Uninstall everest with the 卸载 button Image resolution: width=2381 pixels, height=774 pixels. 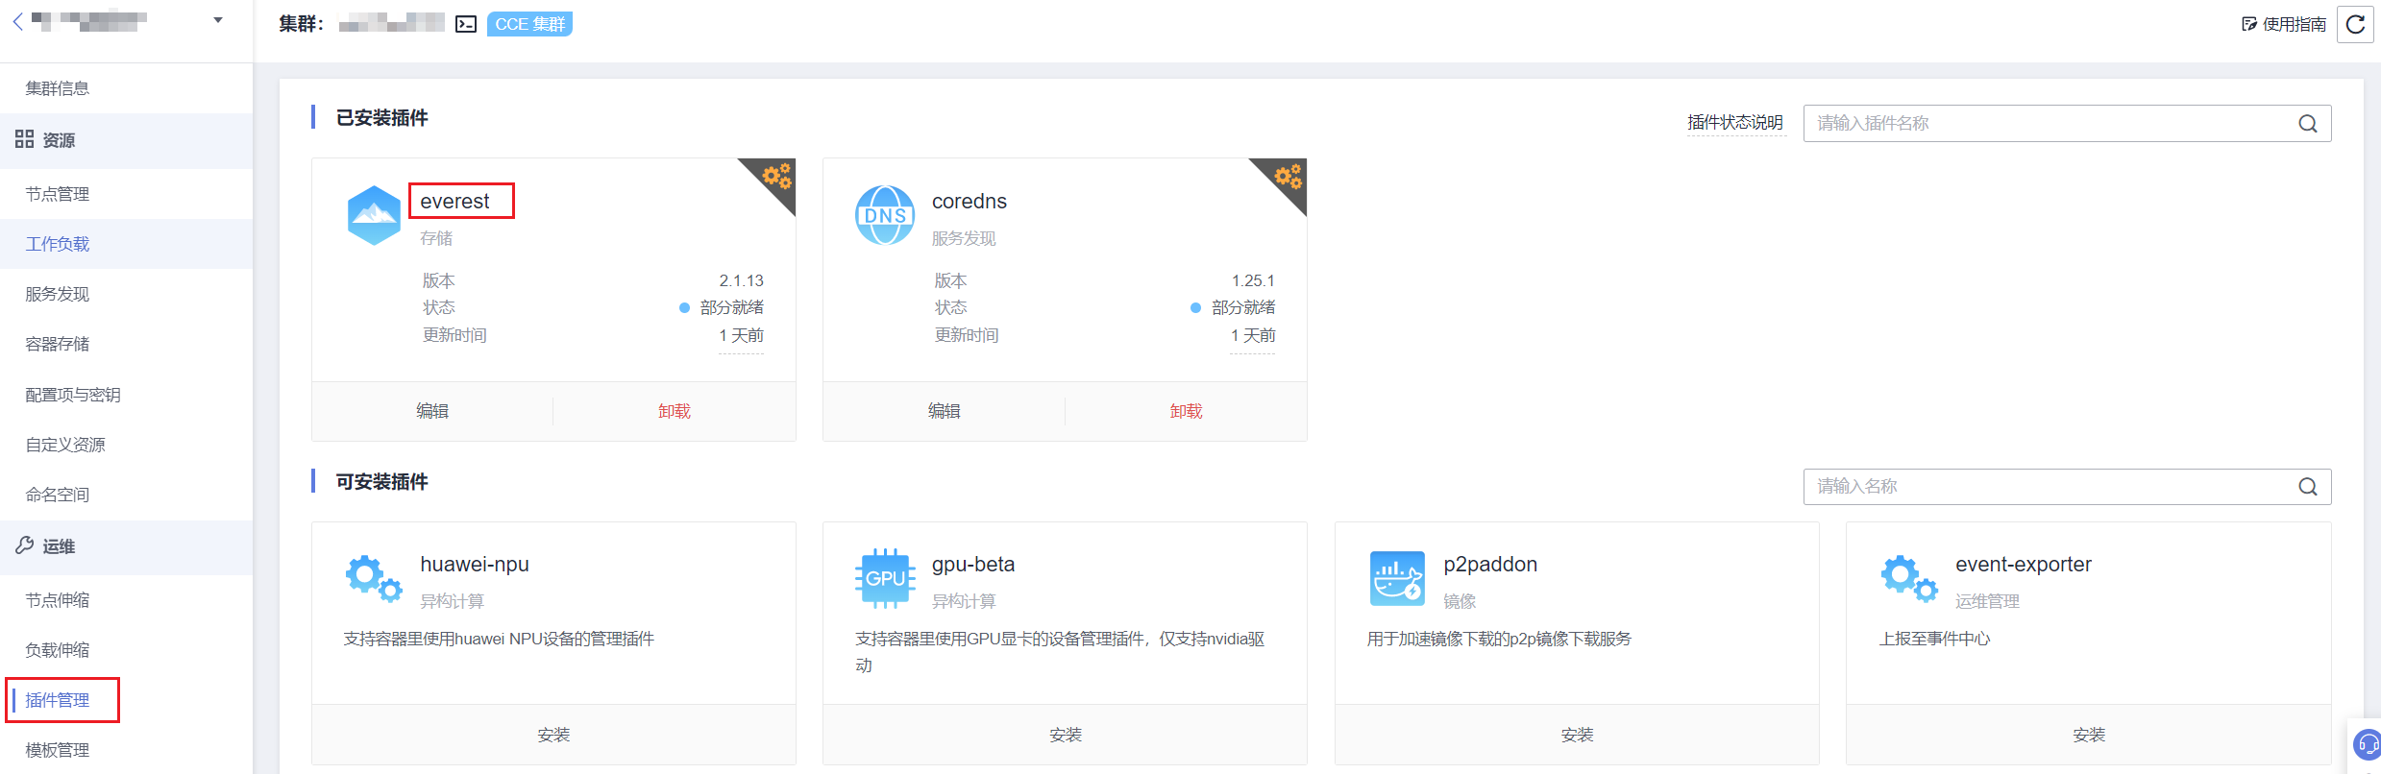point(675,411)
